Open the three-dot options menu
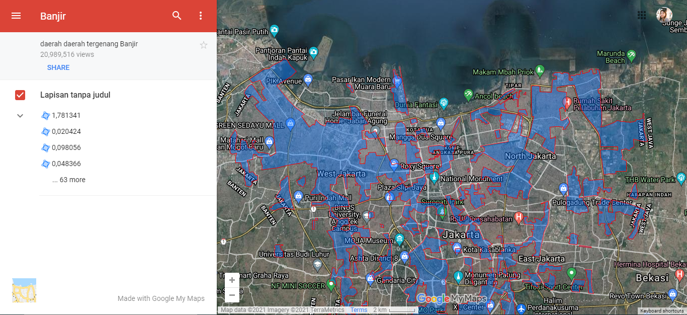 pos(201,16)
